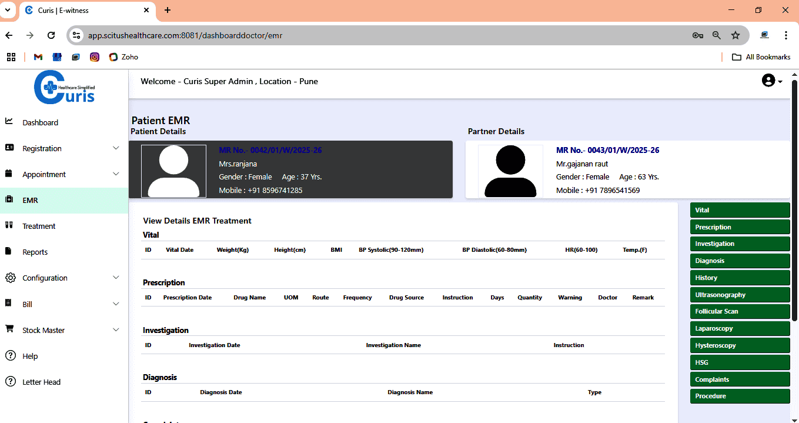
Task: Open the Zoho bookmark
Action: [123, 57]
